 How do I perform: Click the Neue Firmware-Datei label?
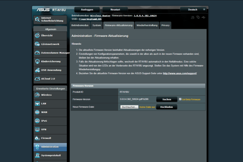point(83,107)
